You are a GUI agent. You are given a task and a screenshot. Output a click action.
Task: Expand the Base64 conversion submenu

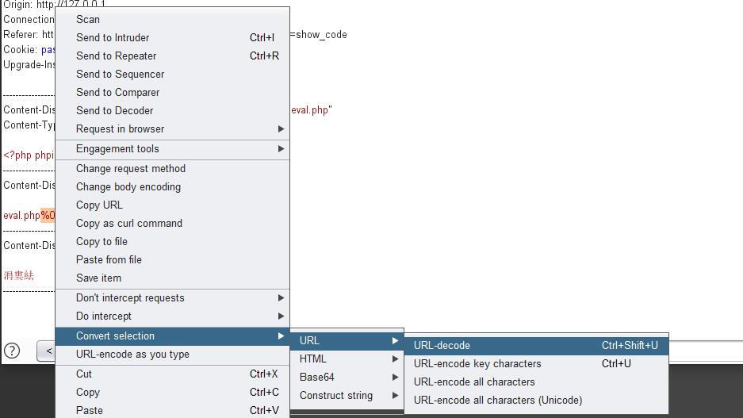pos(317,377)
